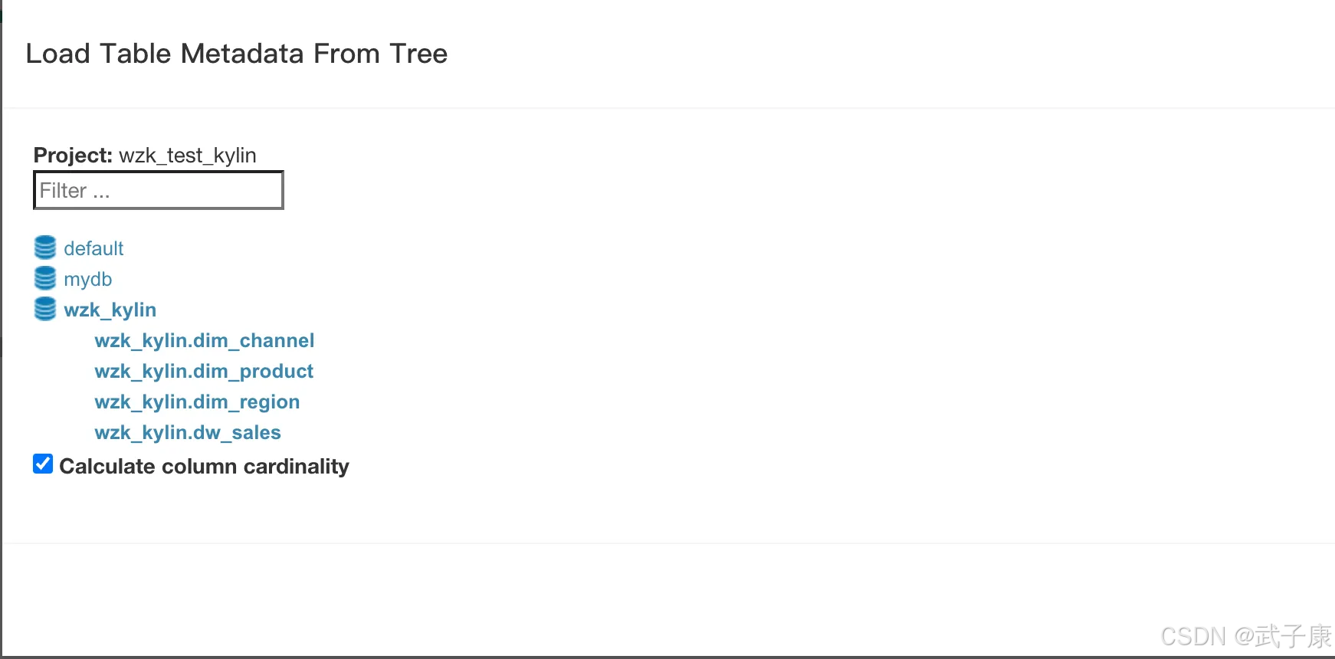
Task: Click the Calculate column cardinality label
Action: click(205, 466)
